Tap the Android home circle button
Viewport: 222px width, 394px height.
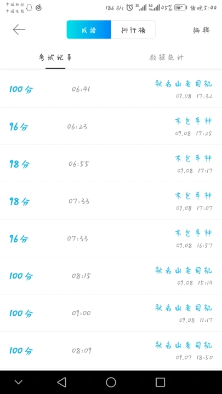point(111,382)
